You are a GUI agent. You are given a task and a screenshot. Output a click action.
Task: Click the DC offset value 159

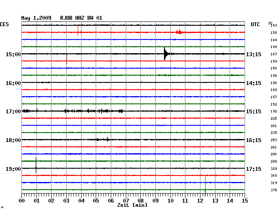(274, 61)
